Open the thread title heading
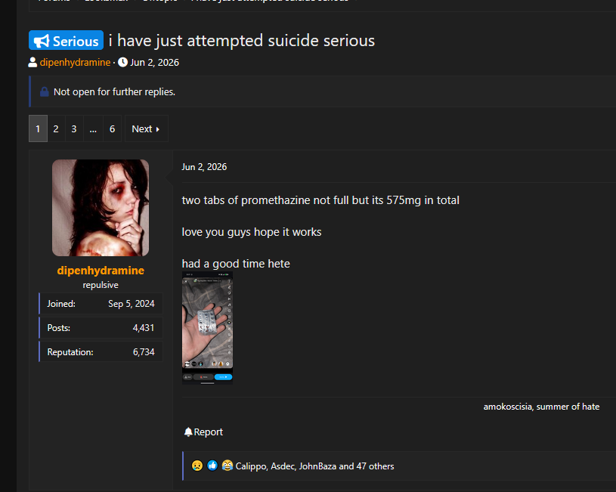This screenshot has height=492, width=616. (x=242, y=41)
